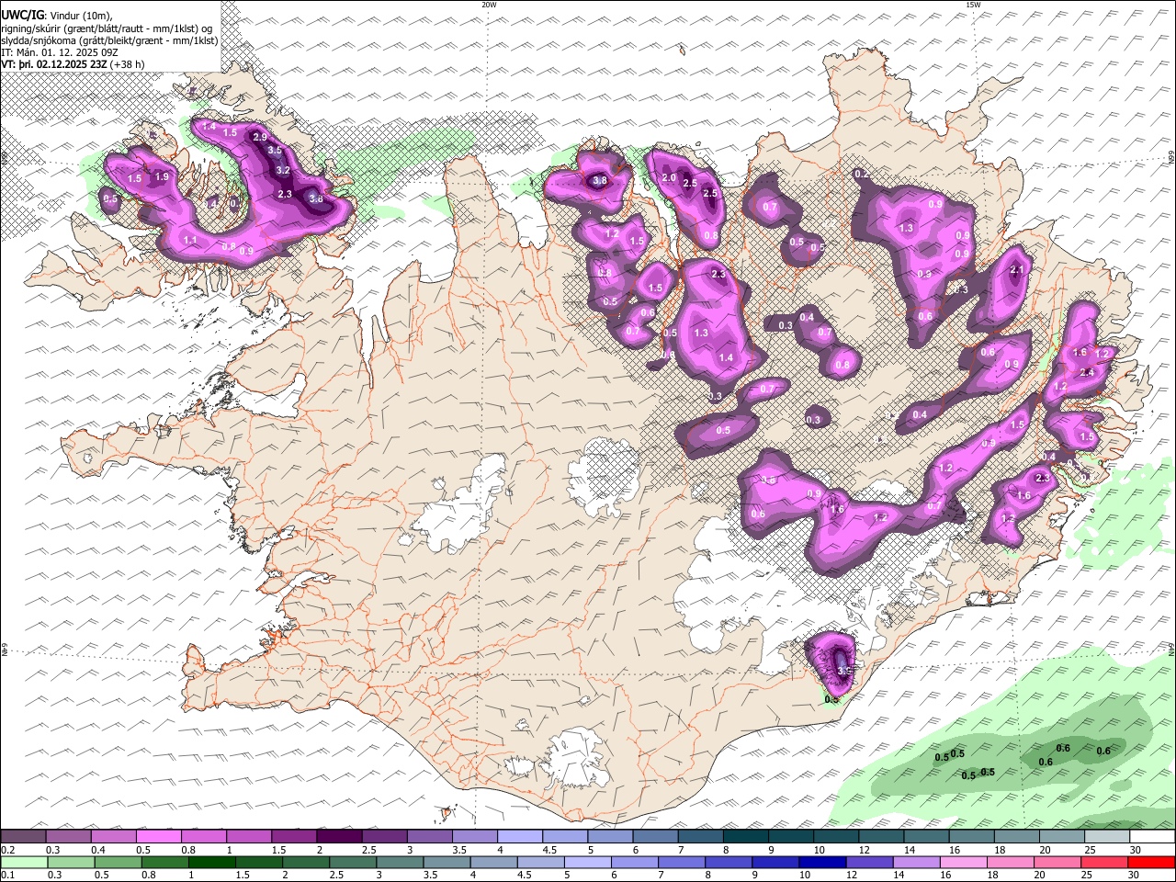Pick top legend swatch starting at 4
The width and height of the screenshot is (1176, 882).
click(x=520, y=836)
